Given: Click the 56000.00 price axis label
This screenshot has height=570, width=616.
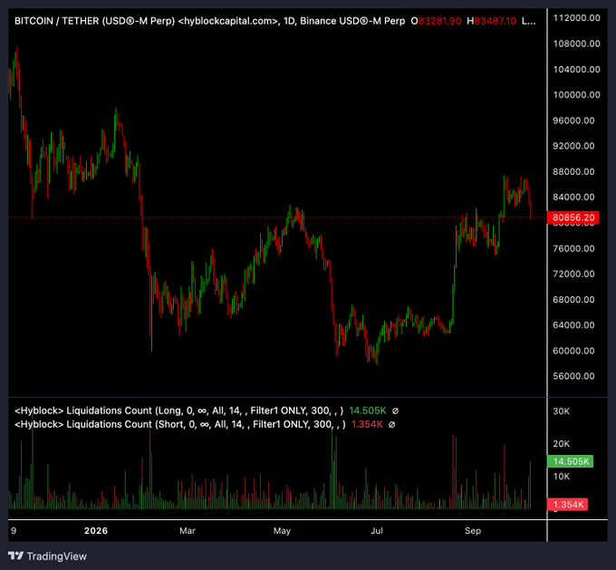Looking at the screenshot, I should 573,376.
